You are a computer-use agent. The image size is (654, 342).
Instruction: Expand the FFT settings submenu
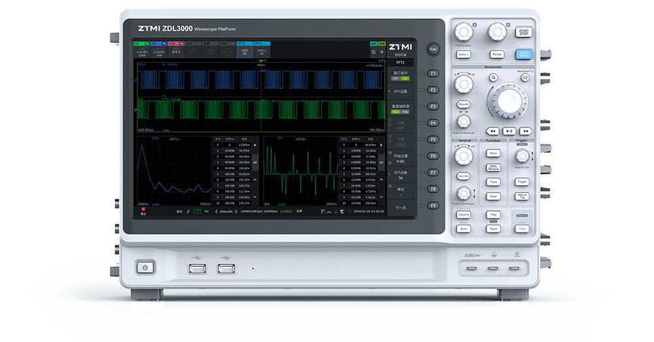[x=400, y=91]
